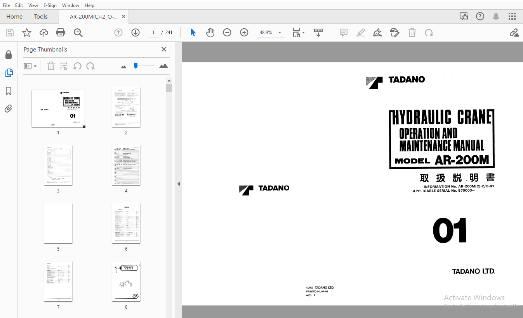The height and width of the screenshot is (318, 523).
Task: Click the trash delete icon in toolbar
Action: pos(412,33)
